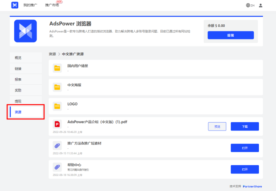Click paperclip icon for 帮助中心

click(x=57, y=167)
